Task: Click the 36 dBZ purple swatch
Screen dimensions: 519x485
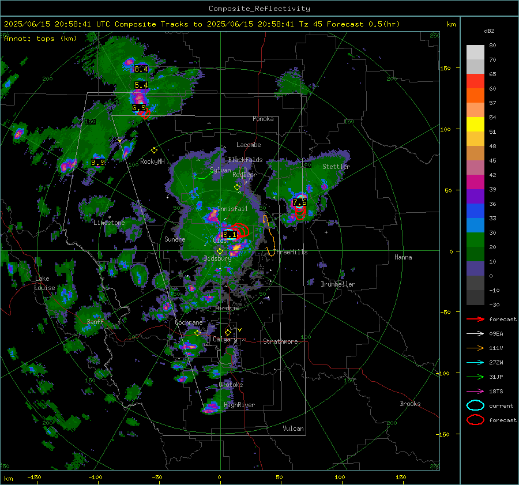Action: click(x=475, y=197)
